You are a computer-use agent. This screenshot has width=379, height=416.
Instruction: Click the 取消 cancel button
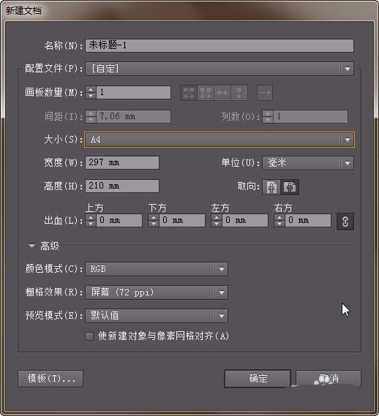pyautogui.click(x=329, y=379)
